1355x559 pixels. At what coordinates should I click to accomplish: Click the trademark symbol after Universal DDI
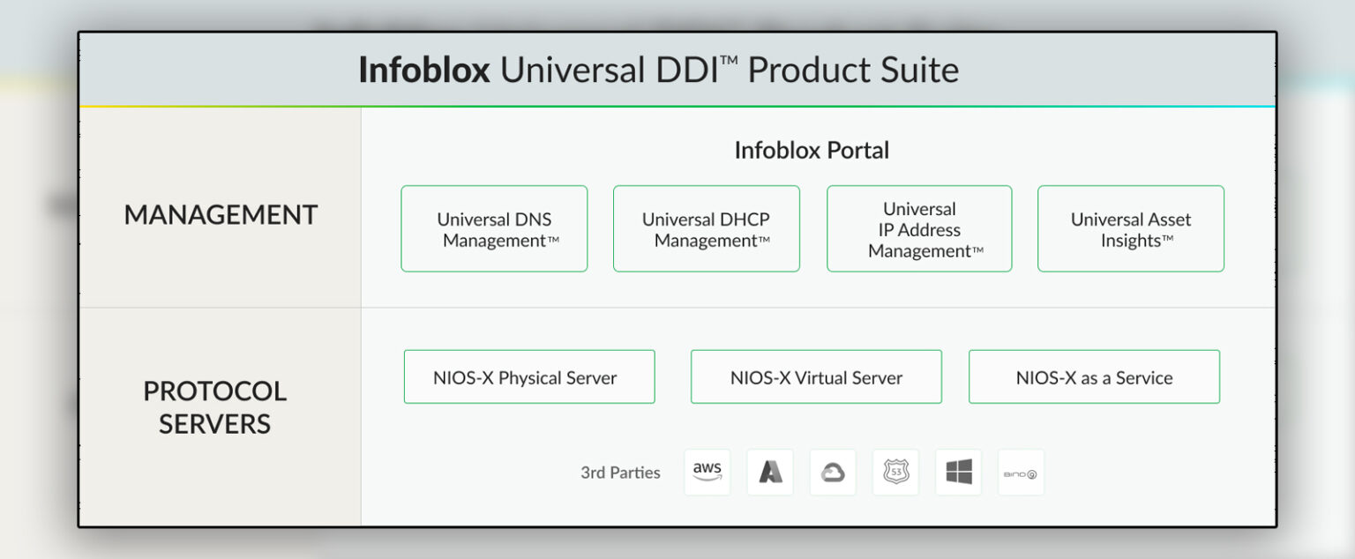(730, 58)
